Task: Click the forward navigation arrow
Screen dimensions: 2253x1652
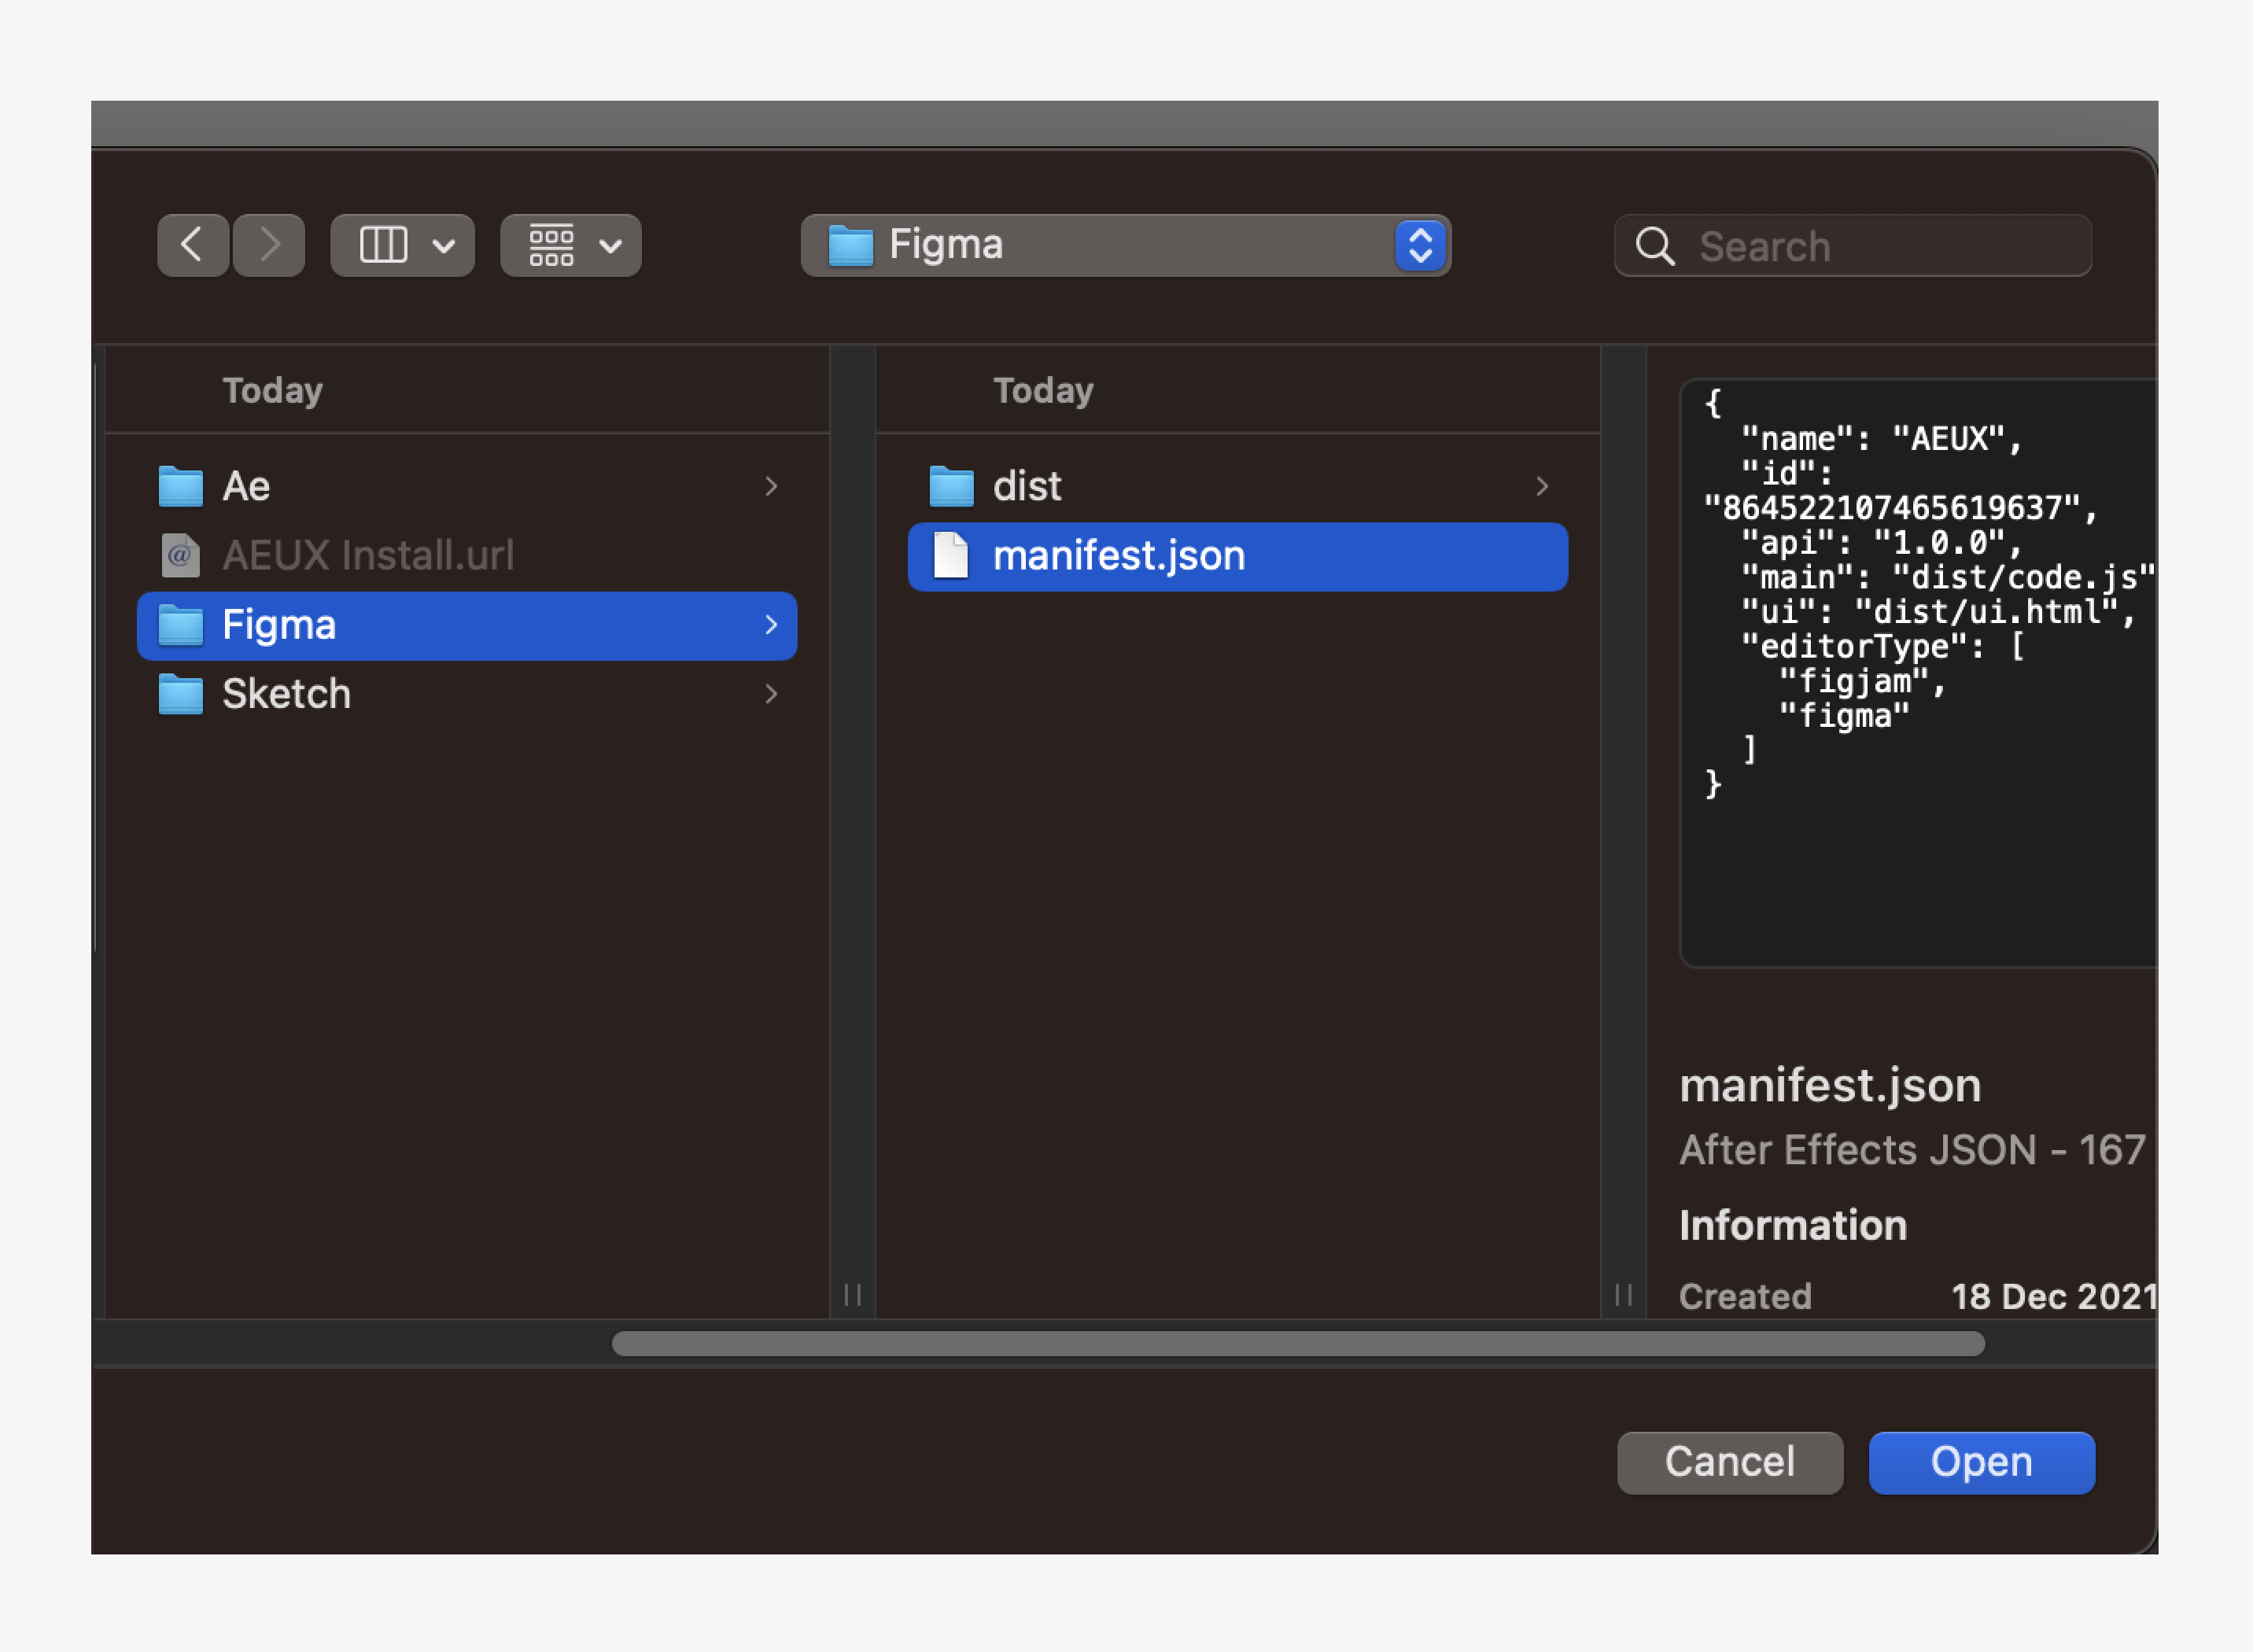Action: [x=268, y=245]
